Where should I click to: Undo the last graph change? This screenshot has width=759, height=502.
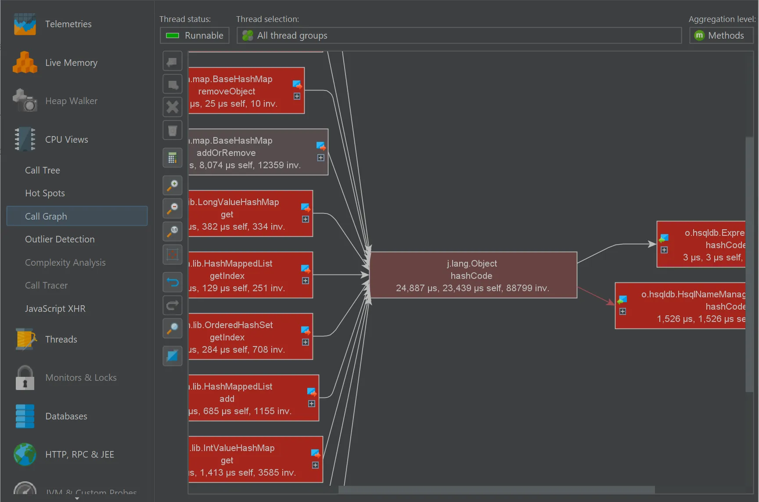(x=172, y=282)
